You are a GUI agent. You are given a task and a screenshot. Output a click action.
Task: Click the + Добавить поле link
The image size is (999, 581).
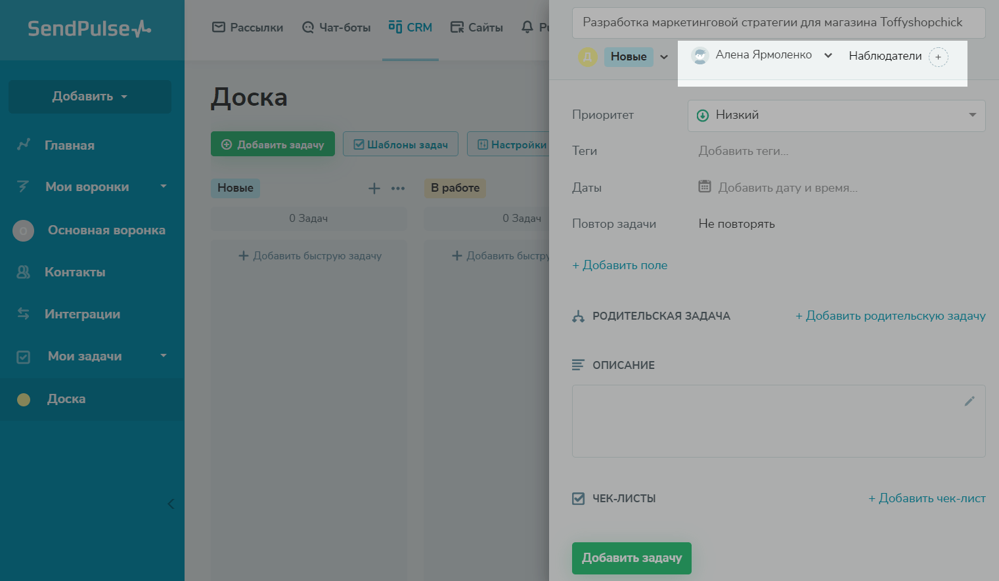pos(620,265)
